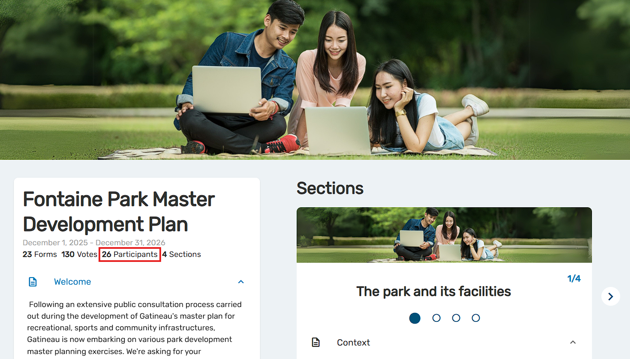Image resolution: width=630 pixels, height=359 pixels.
Task: Click the 130 Votes counter
Action: pyautogui.click(x=79, y=254)
